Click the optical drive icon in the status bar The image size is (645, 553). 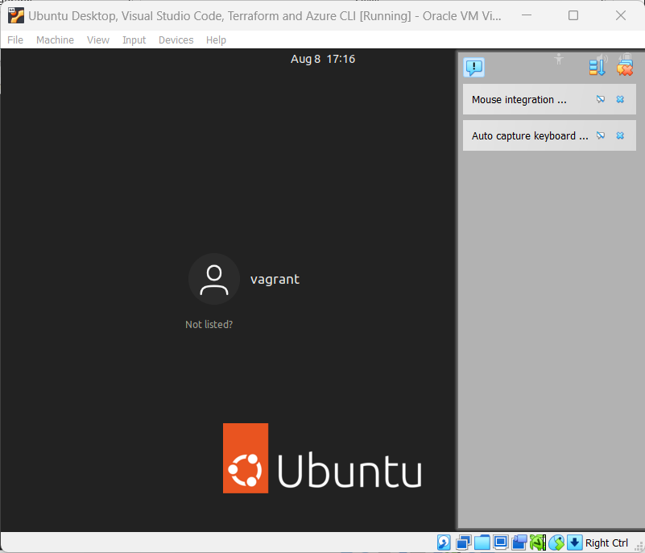(x=464, y=543)
